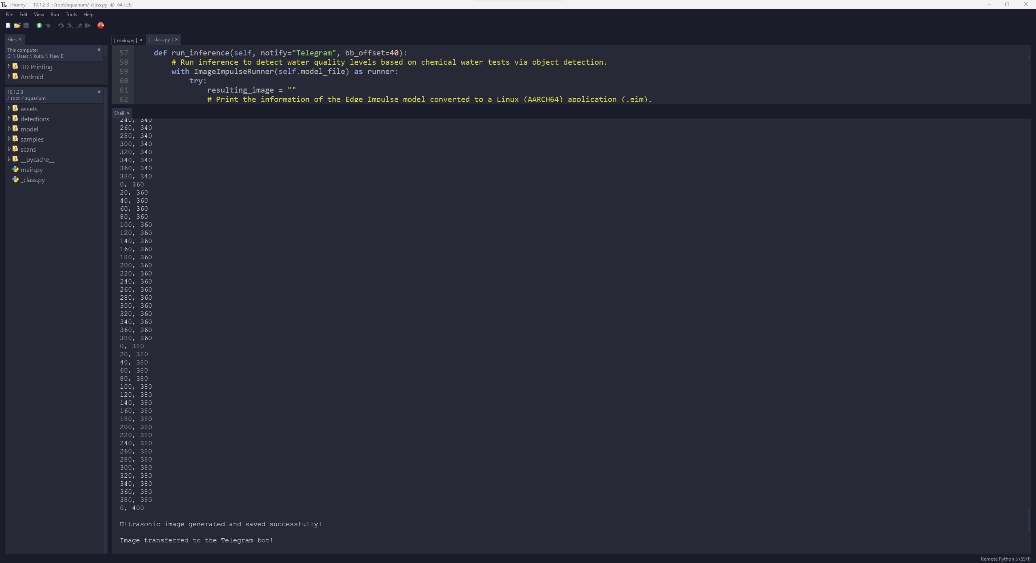The width and height of the screenshot is (1036, 563).
Task: Click the Save floppy disk icon
Action: 26,25
